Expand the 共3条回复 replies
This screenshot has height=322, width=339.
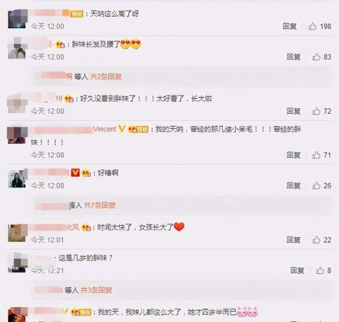click(x=96, y=290)
